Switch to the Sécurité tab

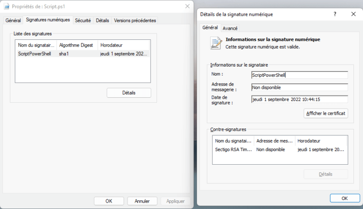pyautogui.click(x=83, y=20)
